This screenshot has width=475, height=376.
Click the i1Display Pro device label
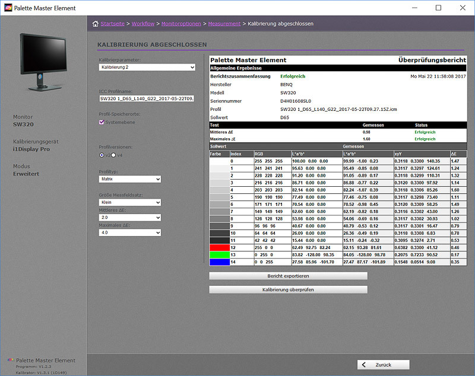pyautogui.click(x=31, y=149)
